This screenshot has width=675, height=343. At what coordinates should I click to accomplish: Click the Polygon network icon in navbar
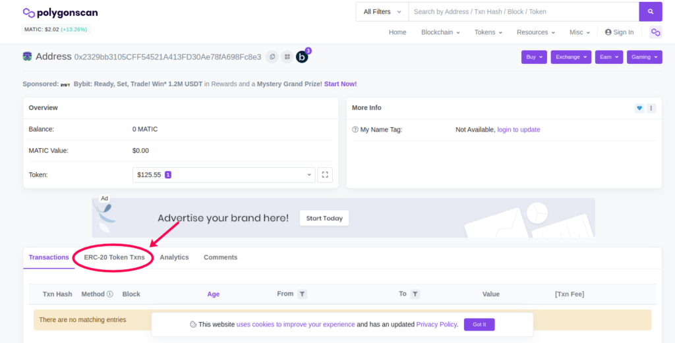[656, 32]
